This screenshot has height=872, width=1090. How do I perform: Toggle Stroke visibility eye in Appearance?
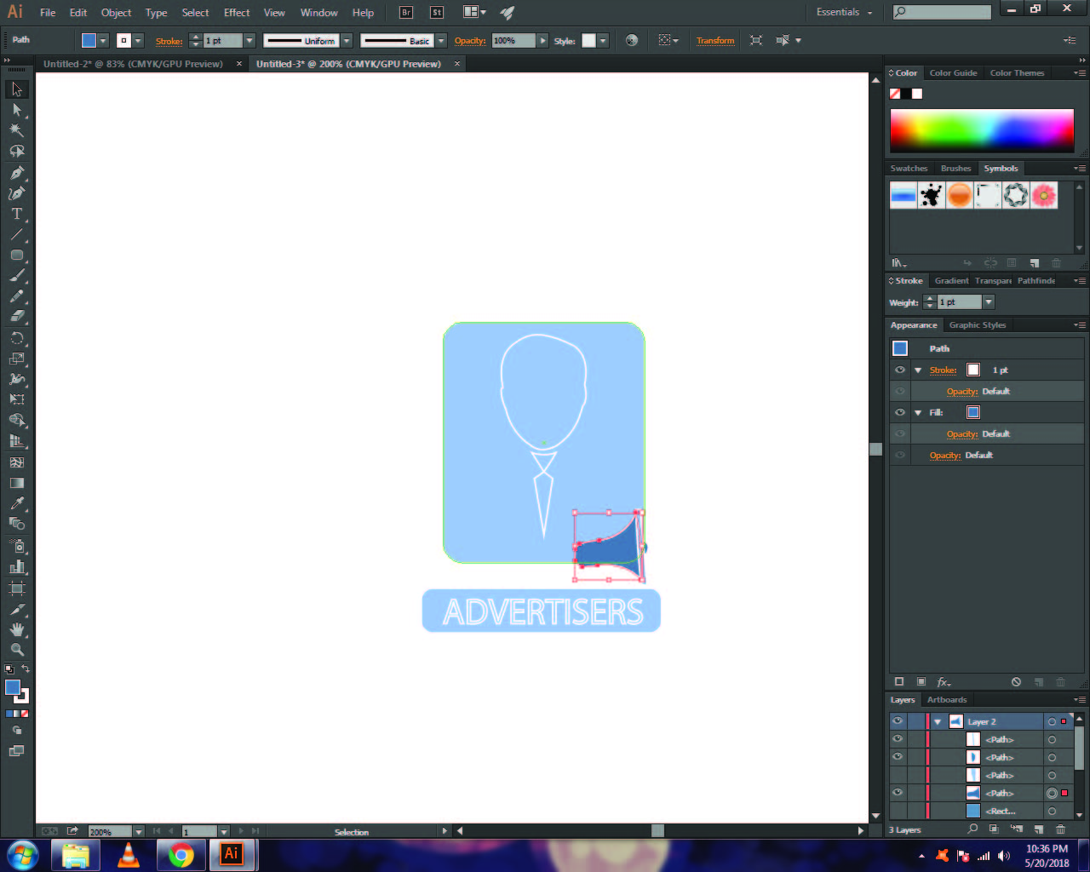(899, 370)
